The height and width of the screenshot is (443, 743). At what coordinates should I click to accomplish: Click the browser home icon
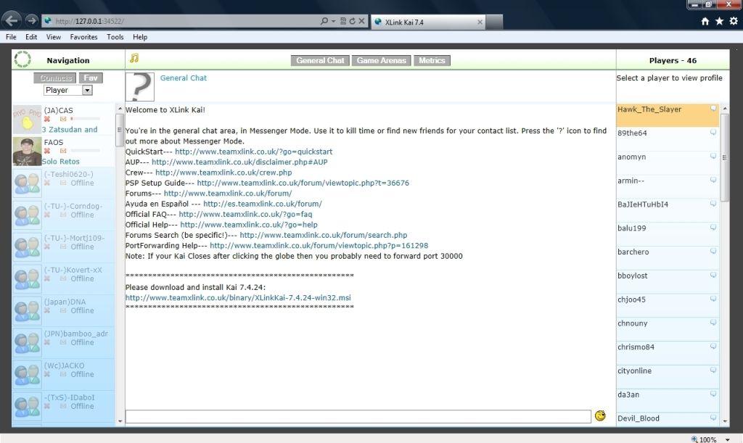[705, 22]
